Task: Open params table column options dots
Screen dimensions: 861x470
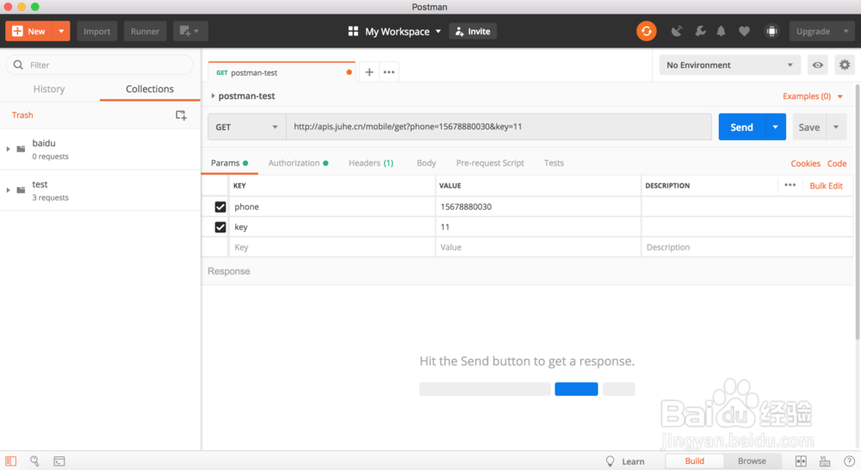Action: pyautogui.click(x=790, y=185)
